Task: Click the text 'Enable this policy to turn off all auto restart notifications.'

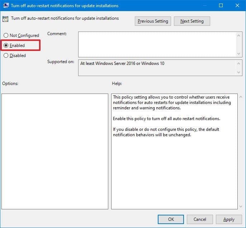Action: coord(166,119)
